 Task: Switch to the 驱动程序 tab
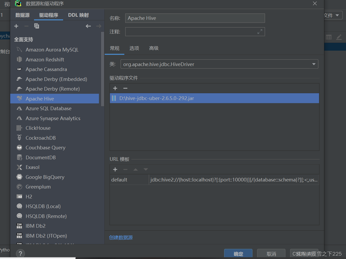pyautogui.click(x=49, y=15)
